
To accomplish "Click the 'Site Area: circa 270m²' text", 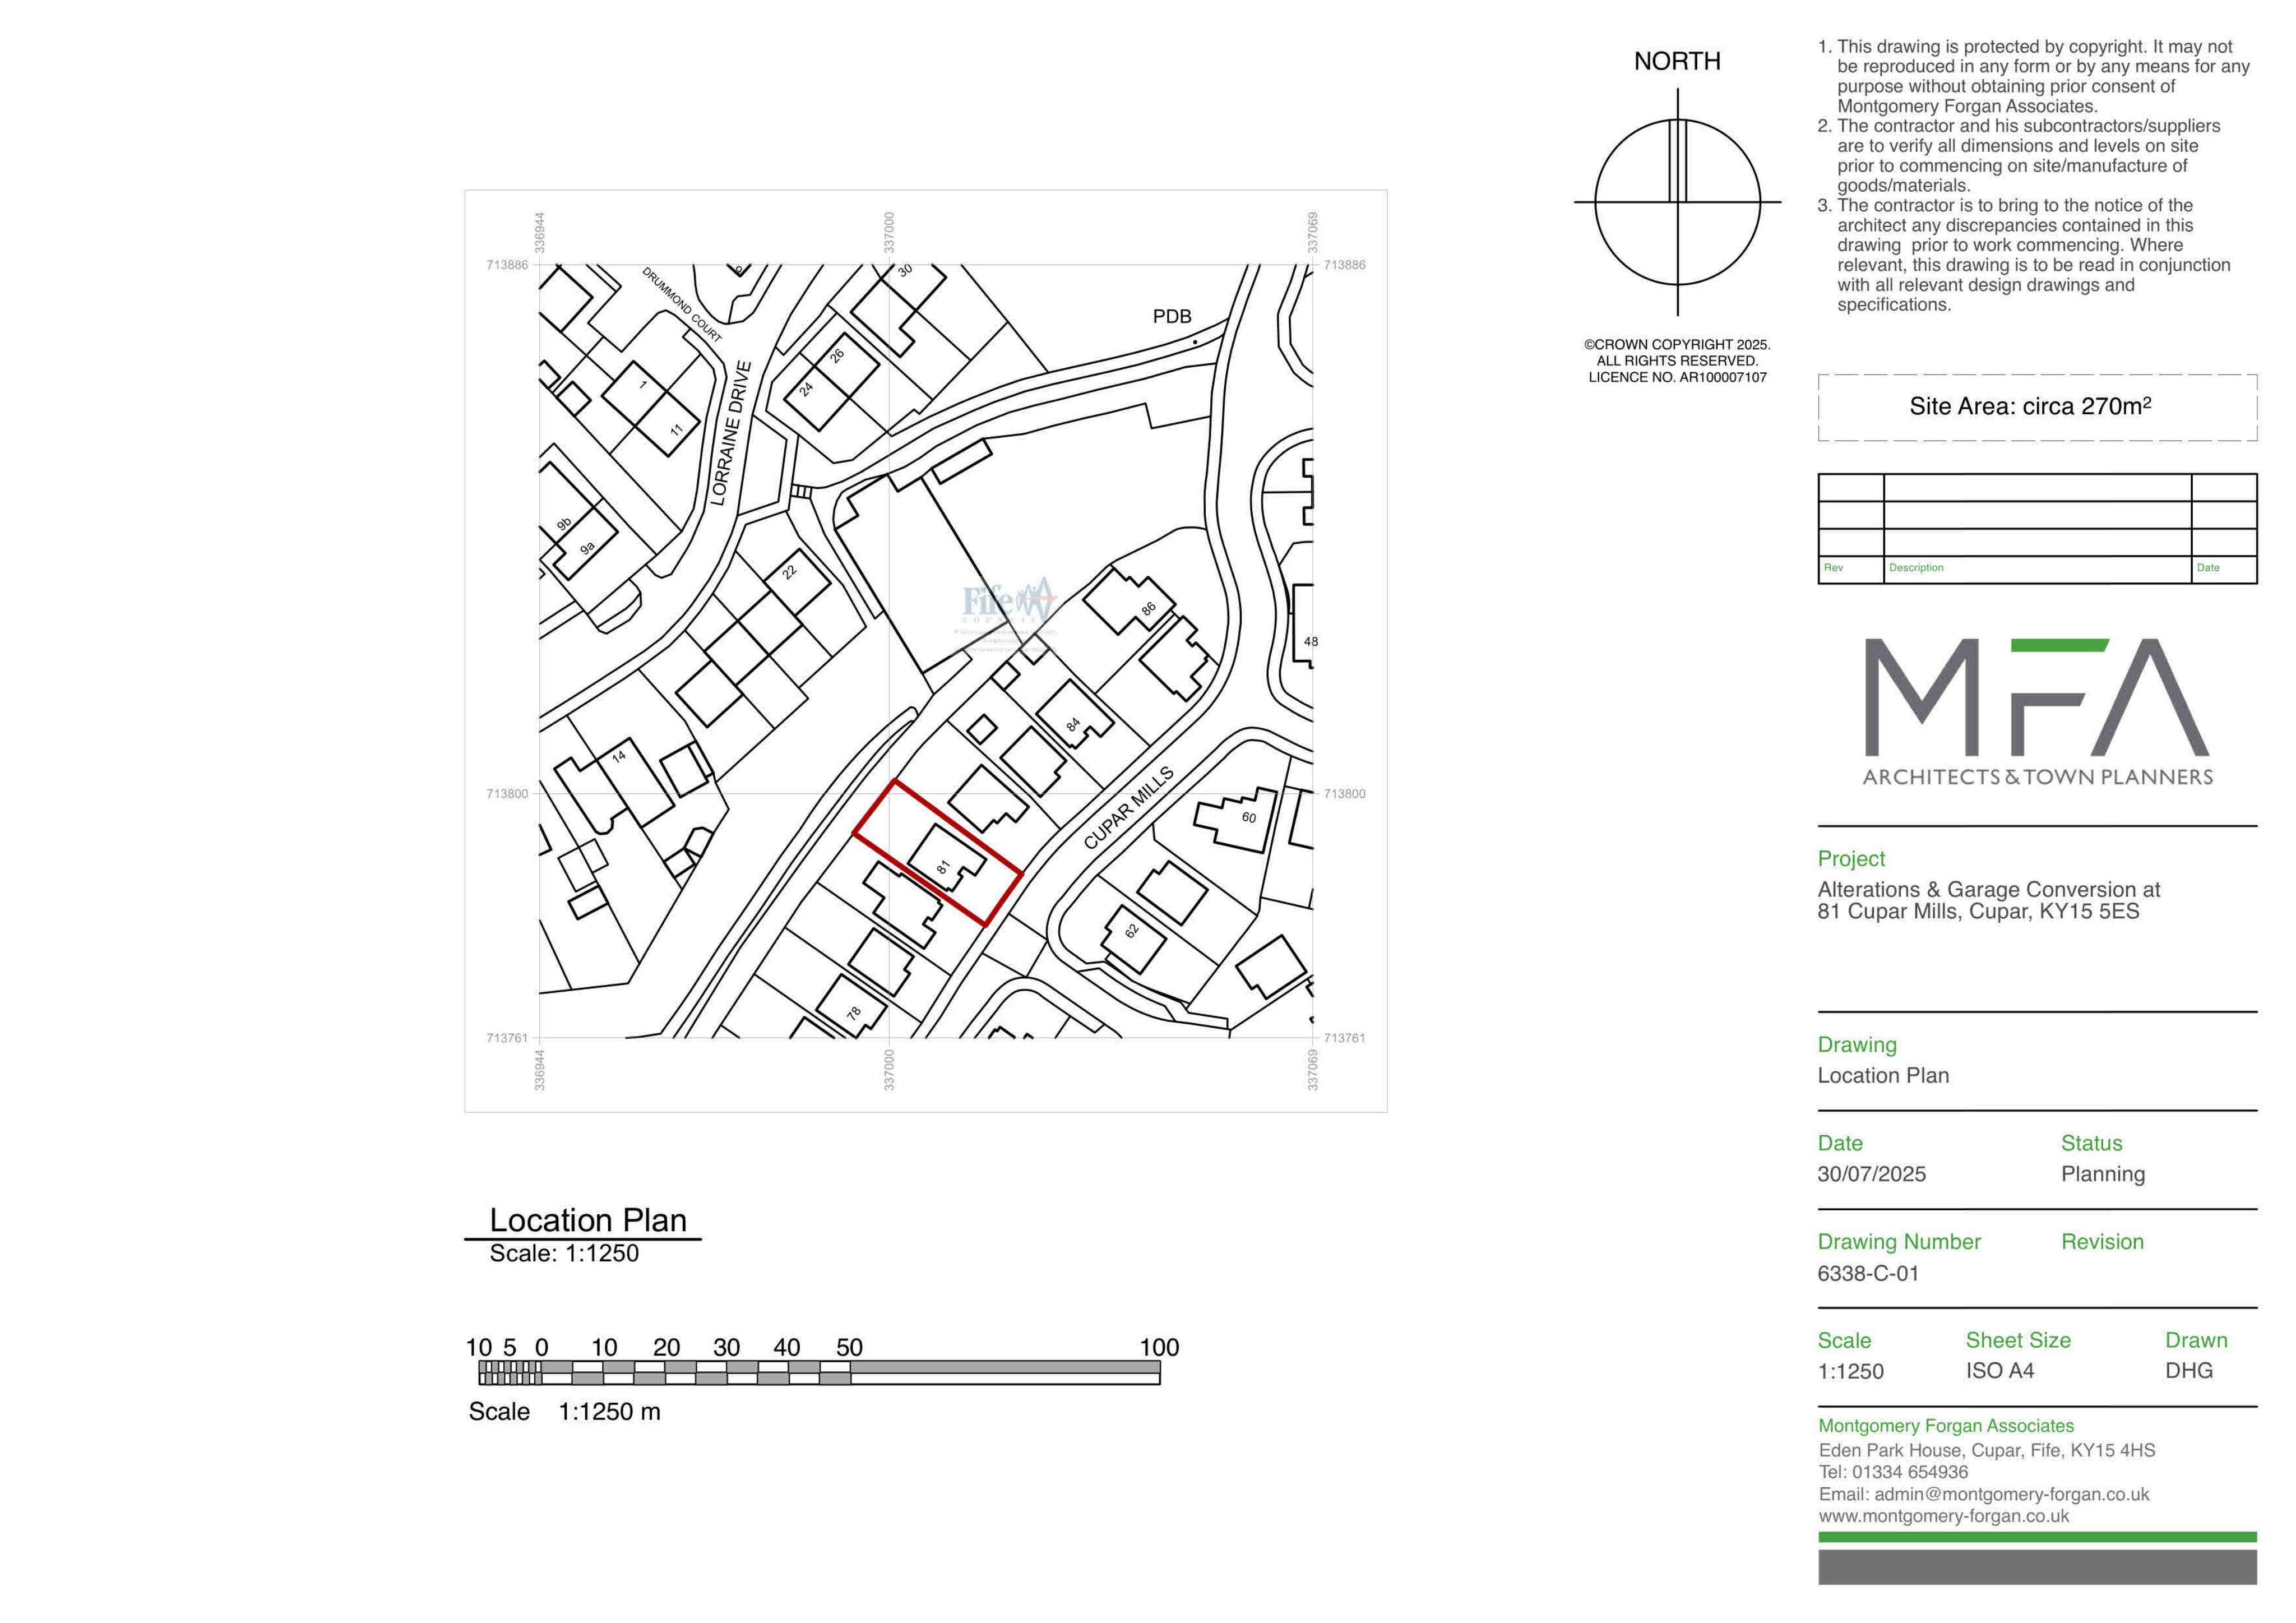I will coord(2030,406).
